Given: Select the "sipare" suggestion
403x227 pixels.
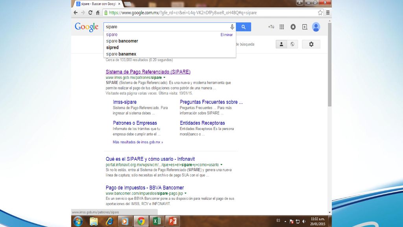Looking at the screenshot, I should coord(112,35).
